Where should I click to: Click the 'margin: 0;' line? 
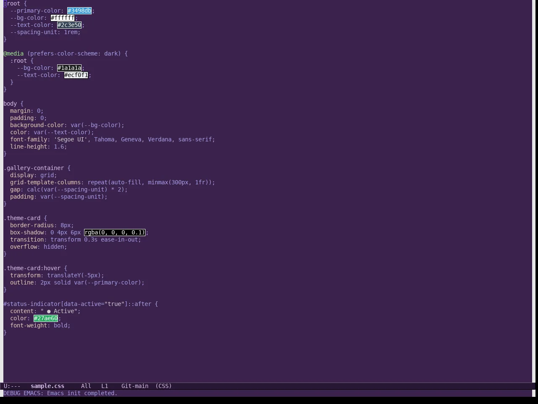click(x=27, y=111)
